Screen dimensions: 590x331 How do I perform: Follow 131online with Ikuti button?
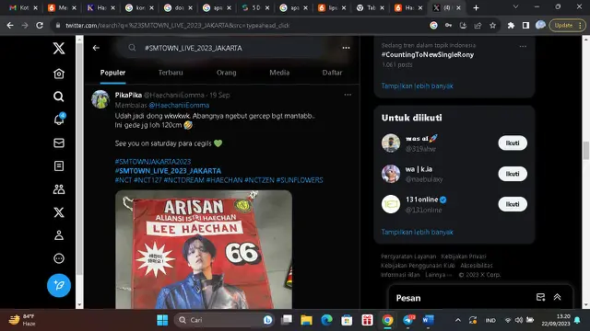[x=513, y=204]
